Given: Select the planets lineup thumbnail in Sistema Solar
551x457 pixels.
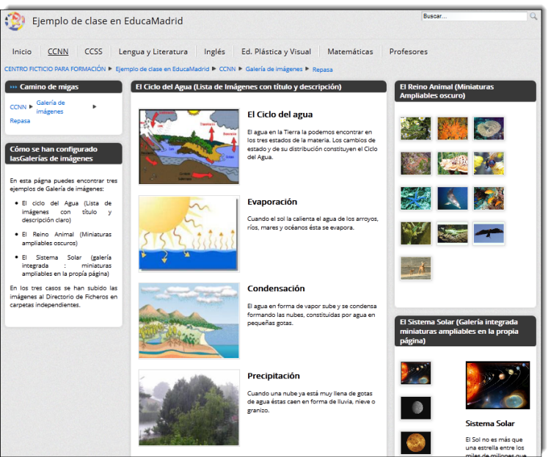Looking at the screenshot, I should 415,373.
